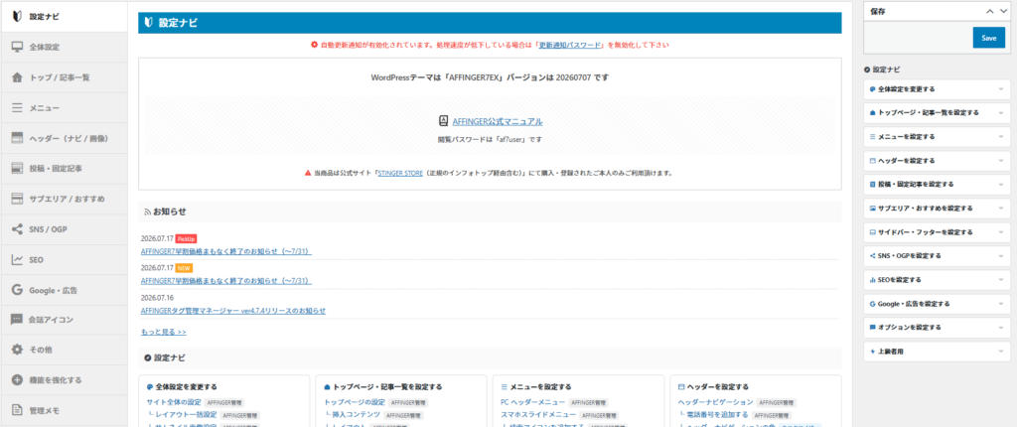Open the STINGER STORE link
Viewport: 1017px width, 427px height.
[400, 173]
